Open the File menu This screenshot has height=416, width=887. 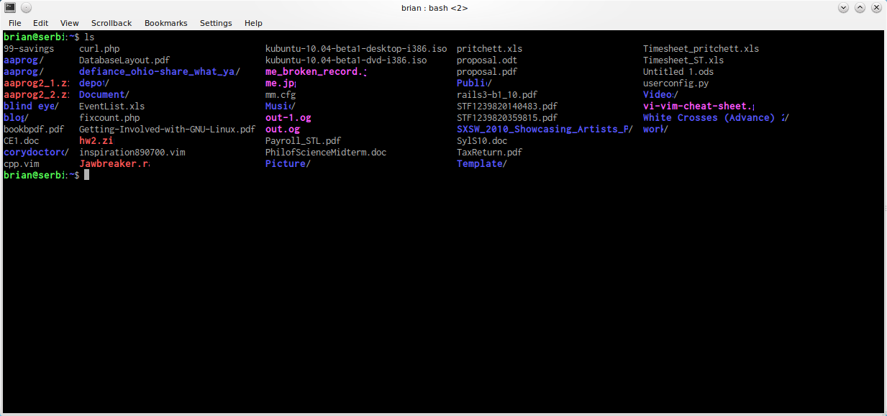point(14,23)
